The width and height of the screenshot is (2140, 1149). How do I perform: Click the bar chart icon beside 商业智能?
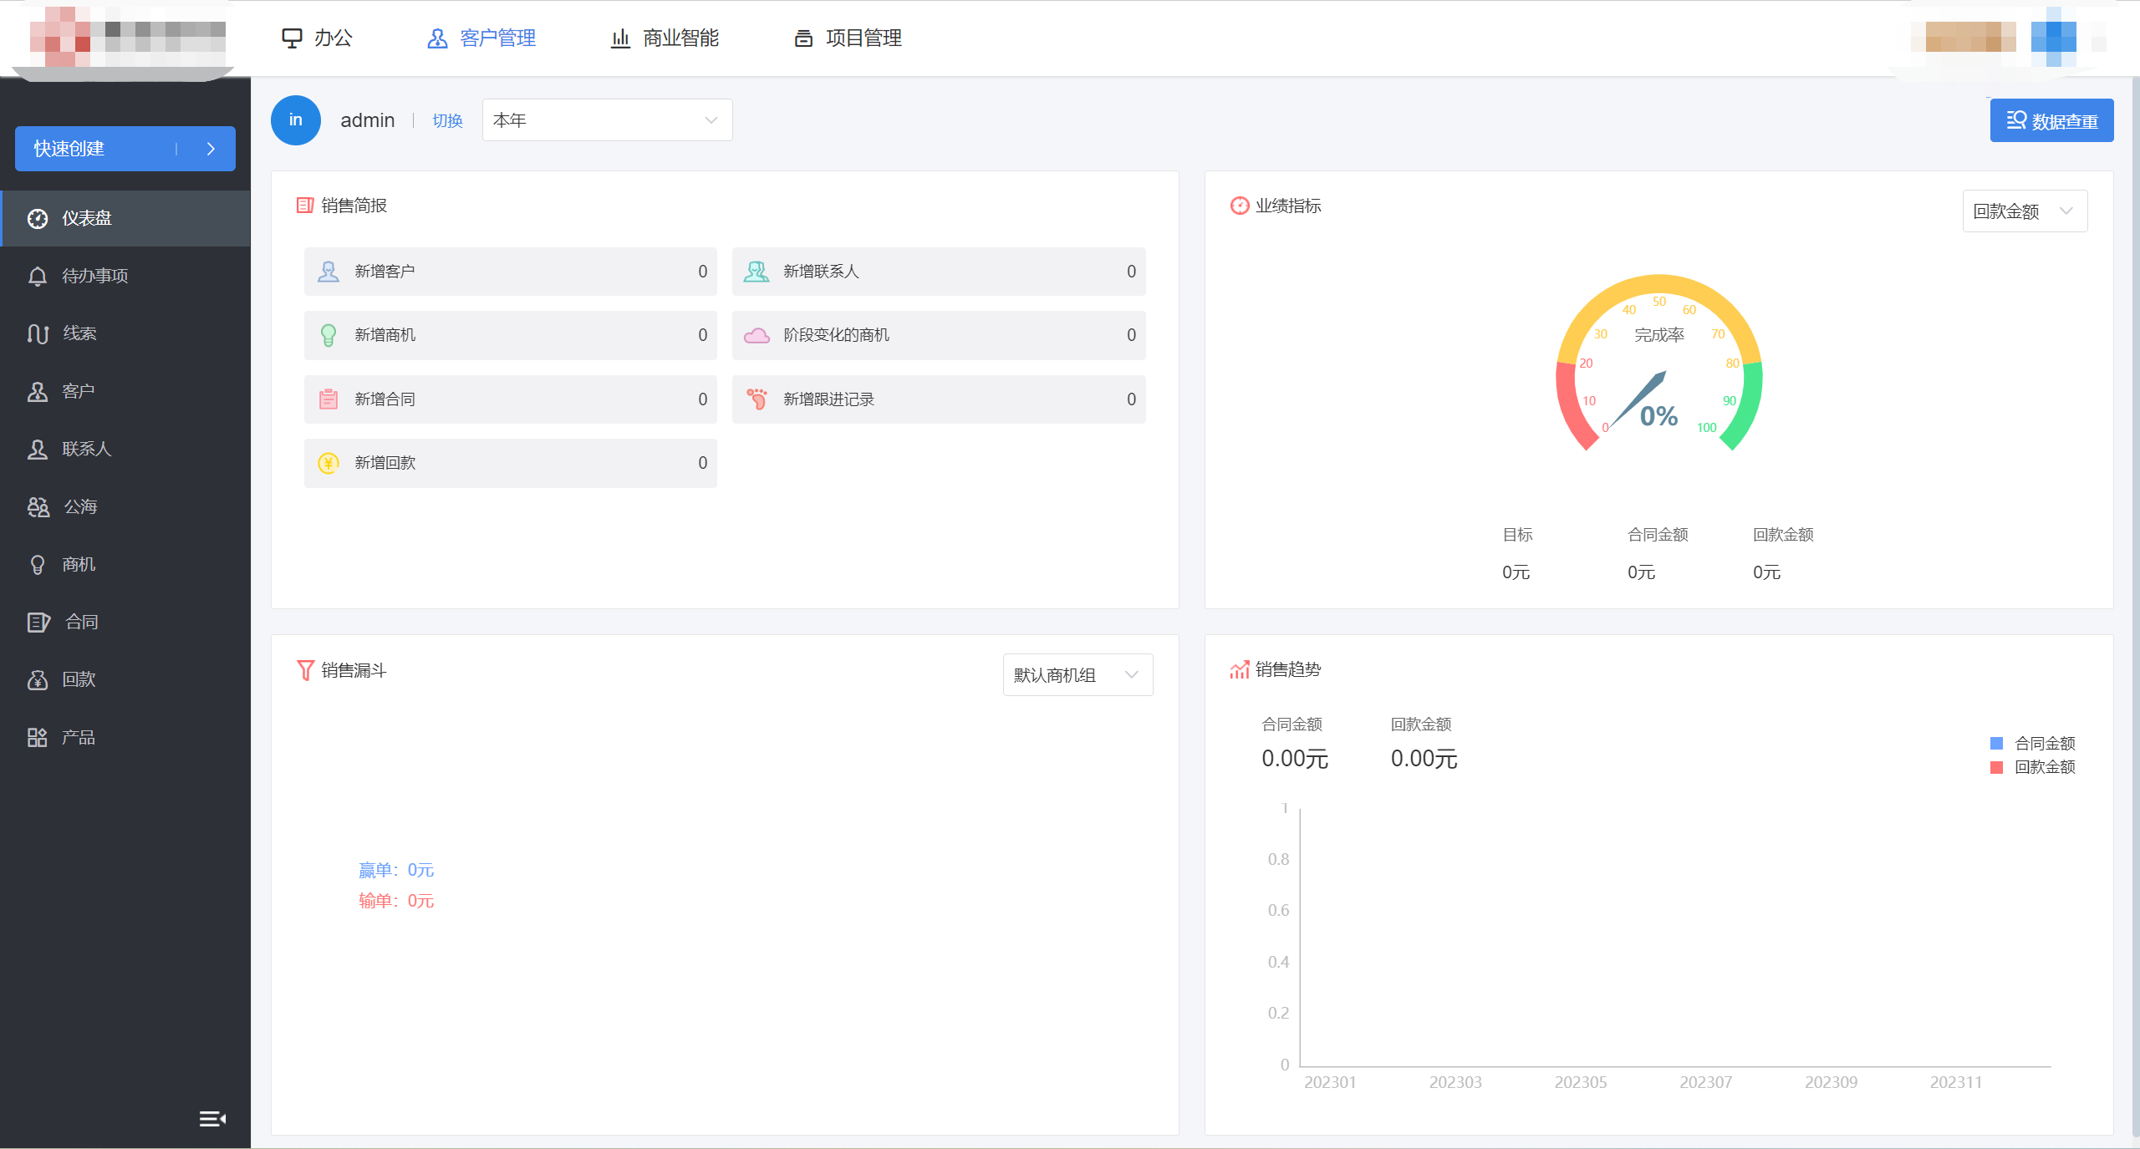click(620, 38)
